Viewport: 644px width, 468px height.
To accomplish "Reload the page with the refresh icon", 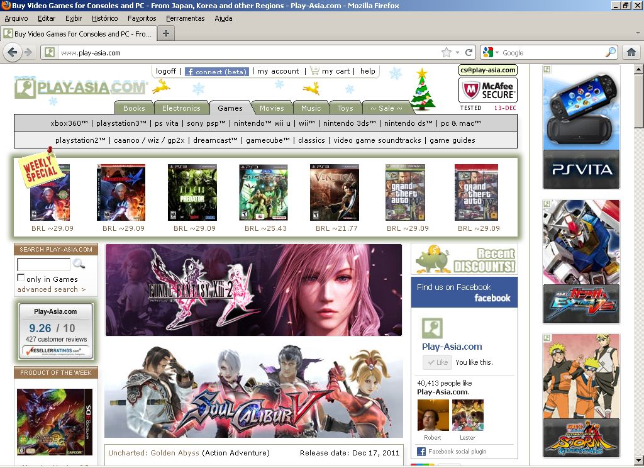I will click(x=469, y=53).
